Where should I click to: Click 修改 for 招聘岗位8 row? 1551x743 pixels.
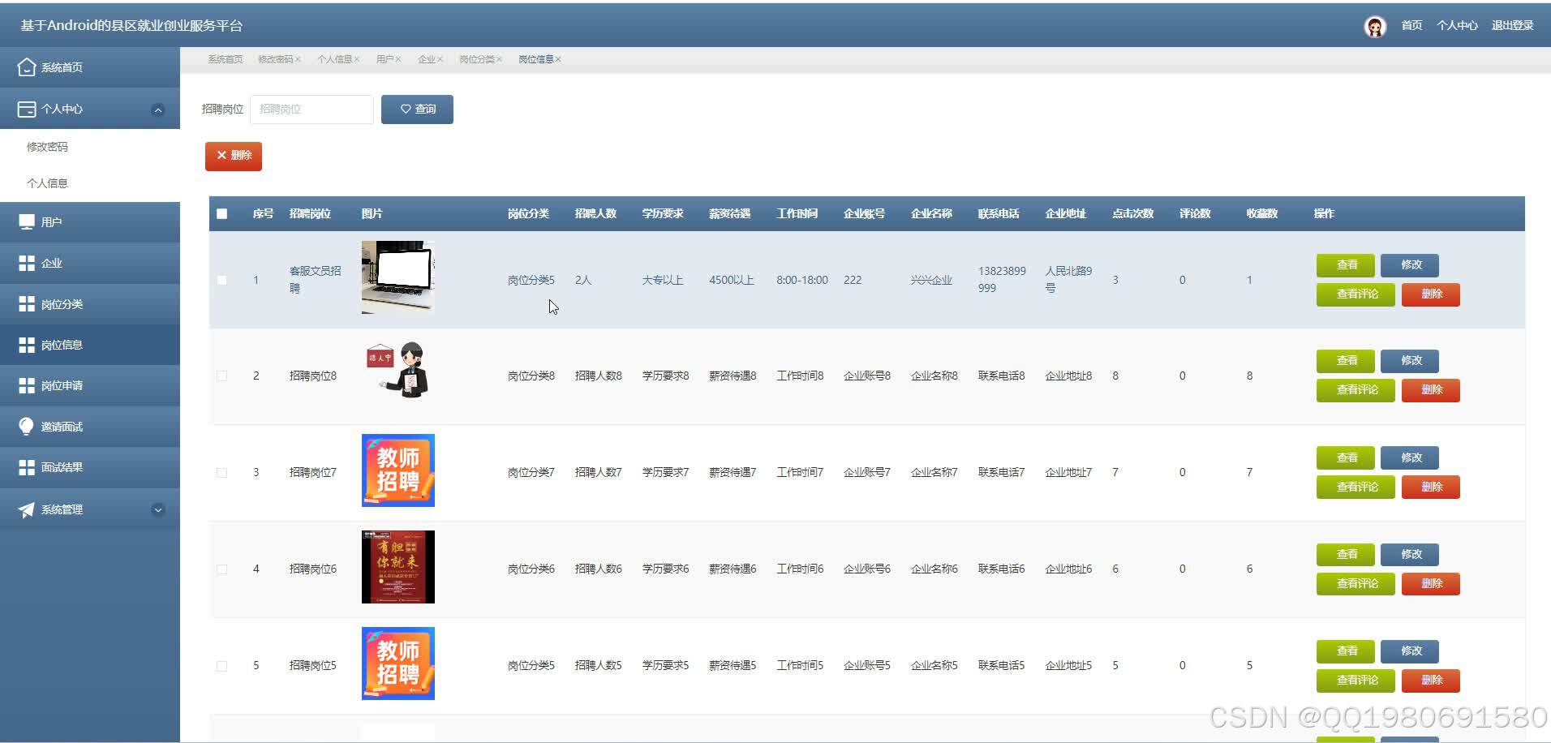click(x=1410, y=361)
